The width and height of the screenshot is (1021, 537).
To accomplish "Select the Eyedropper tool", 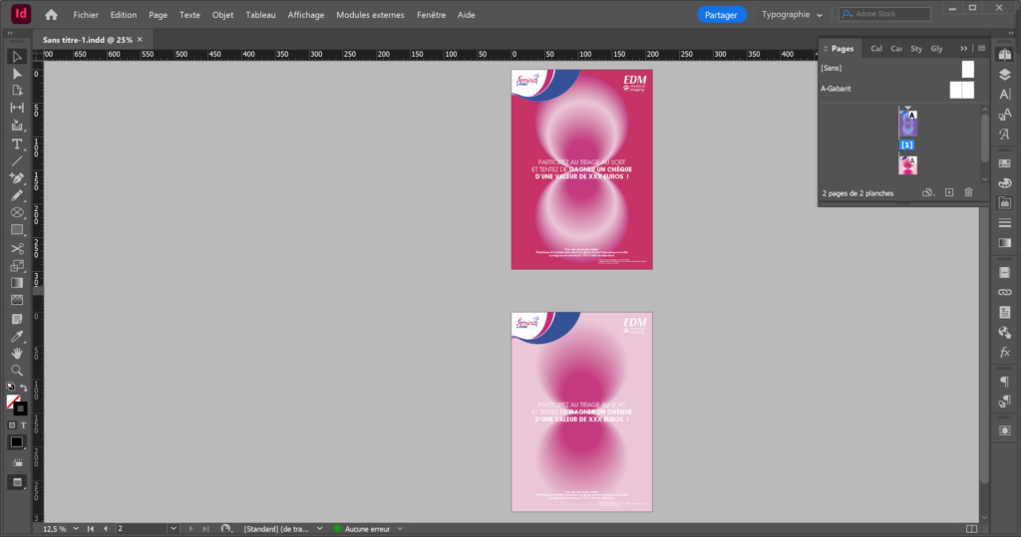I will click(x=17, y=336).
